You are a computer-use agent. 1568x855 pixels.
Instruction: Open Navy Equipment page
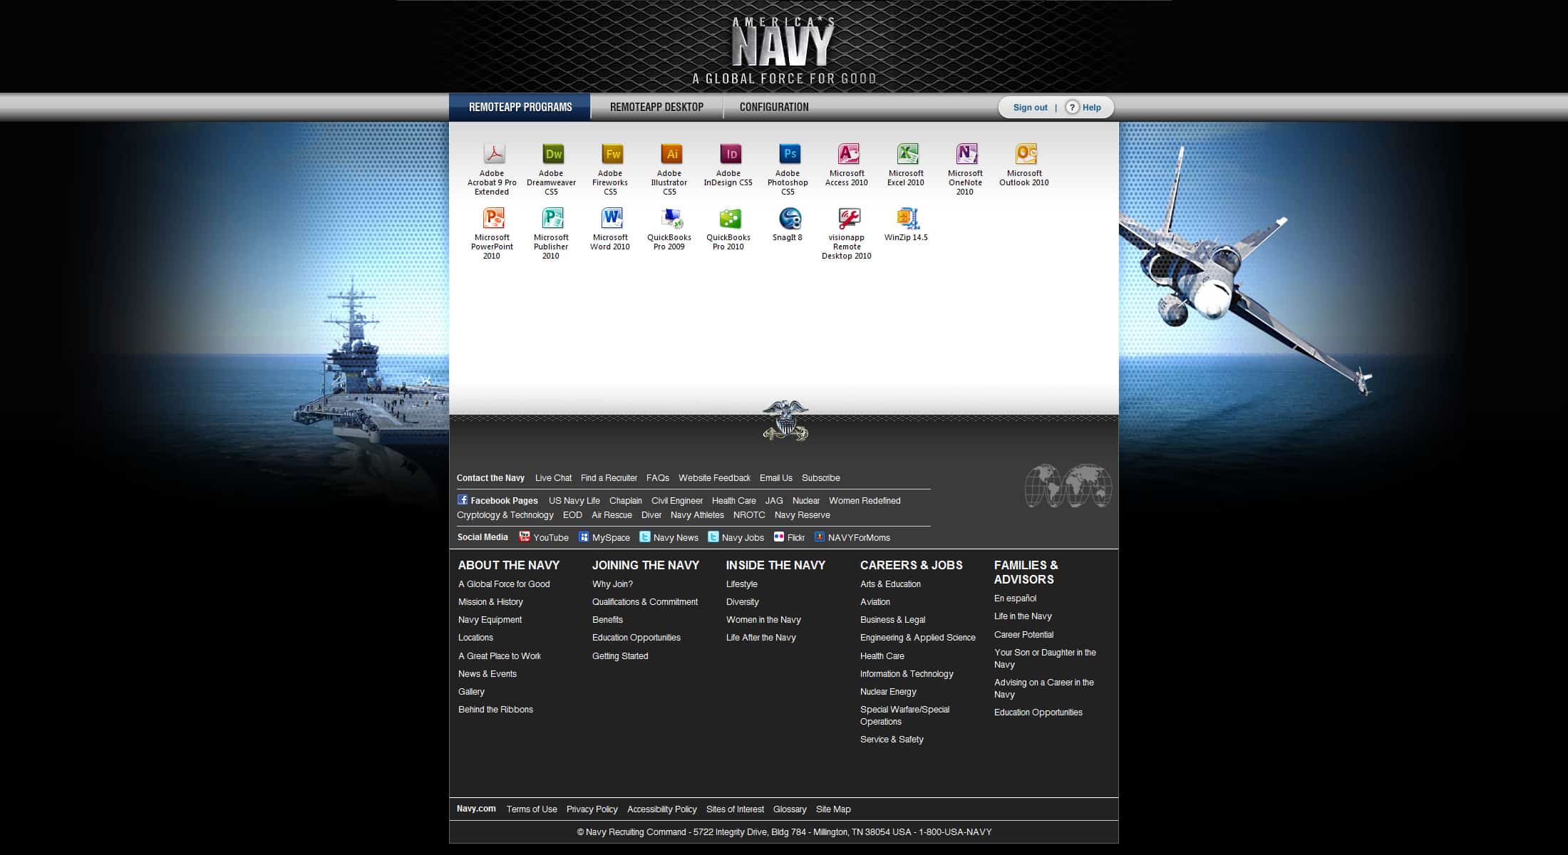pyautogui.click(x=490, y=620)
